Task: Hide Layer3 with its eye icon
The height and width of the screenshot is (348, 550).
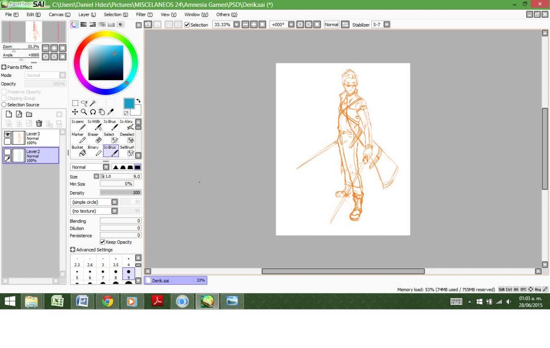Action: (7, 134)
